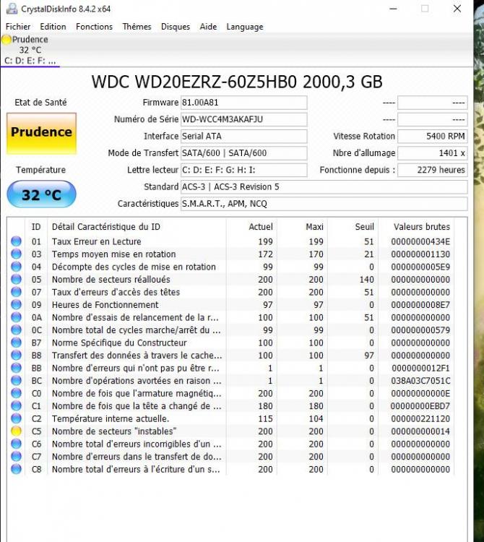Image resolution: width=484 pixels, height=542 pixels.
Task: Select row 'Température interne actuelle.'
Action: (230, 418)
